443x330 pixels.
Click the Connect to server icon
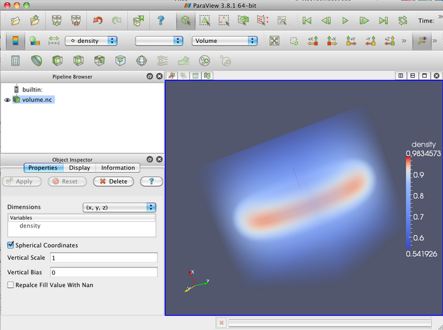click(x=57, y=21)
